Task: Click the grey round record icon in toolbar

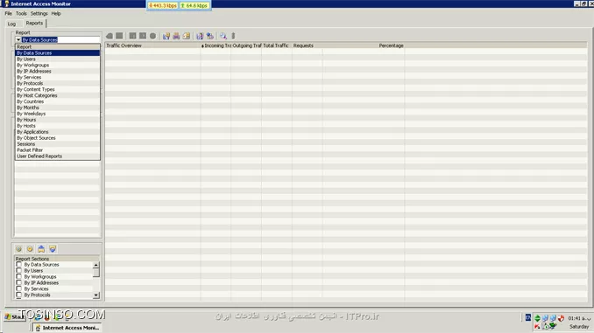Action: (152, 36)
